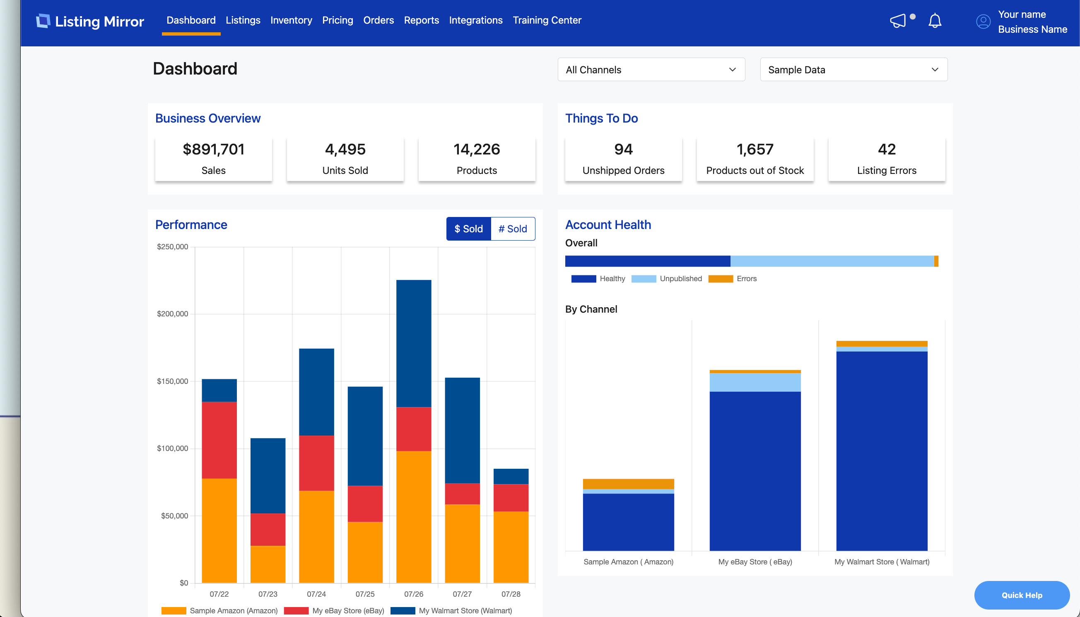This screenshot has height=617, width=1080.
Task: Toggle Sample Amazon legend swatch in Performance
Action: click(x=174, y=611)
